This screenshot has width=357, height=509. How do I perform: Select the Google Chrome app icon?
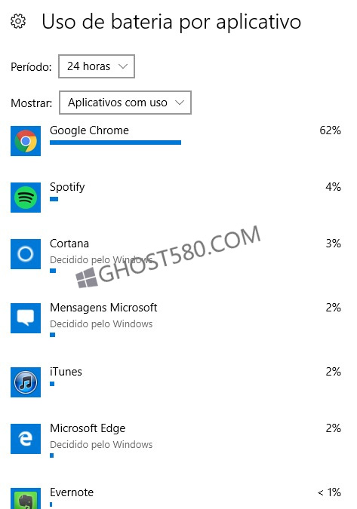pos(26,141)
